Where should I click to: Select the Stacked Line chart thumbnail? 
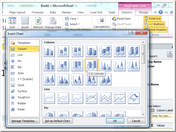pos(63,98)
